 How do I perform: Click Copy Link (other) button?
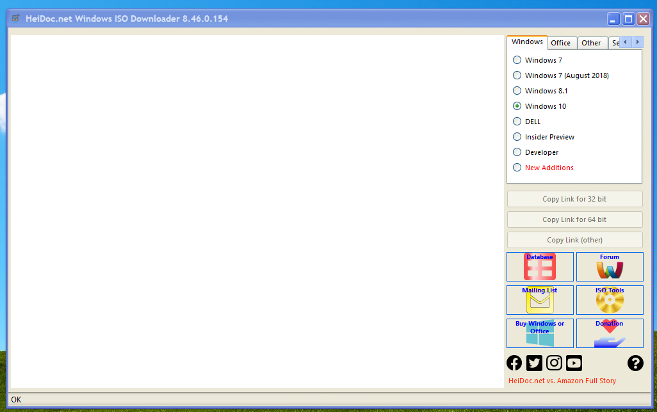(574, 240)
